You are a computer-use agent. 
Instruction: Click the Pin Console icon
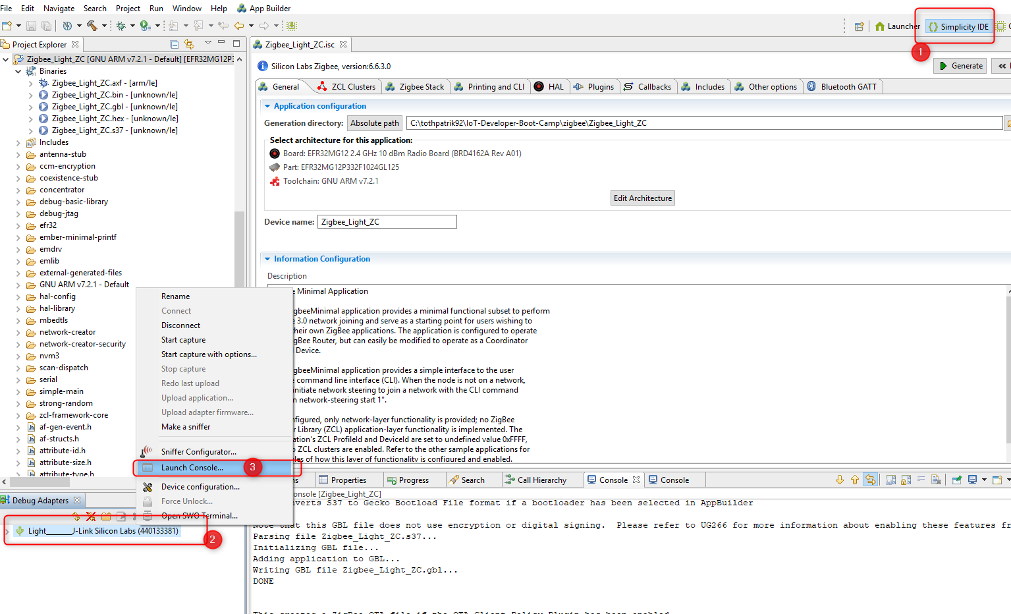(956, 480)
